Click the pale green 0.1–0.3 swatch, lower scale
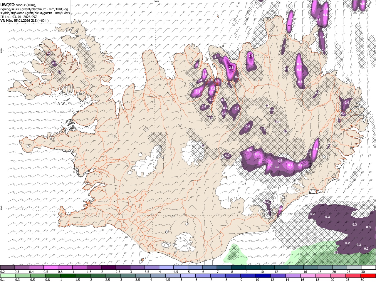This screenshot has width=376, height=282. click(x=8, y=276)
